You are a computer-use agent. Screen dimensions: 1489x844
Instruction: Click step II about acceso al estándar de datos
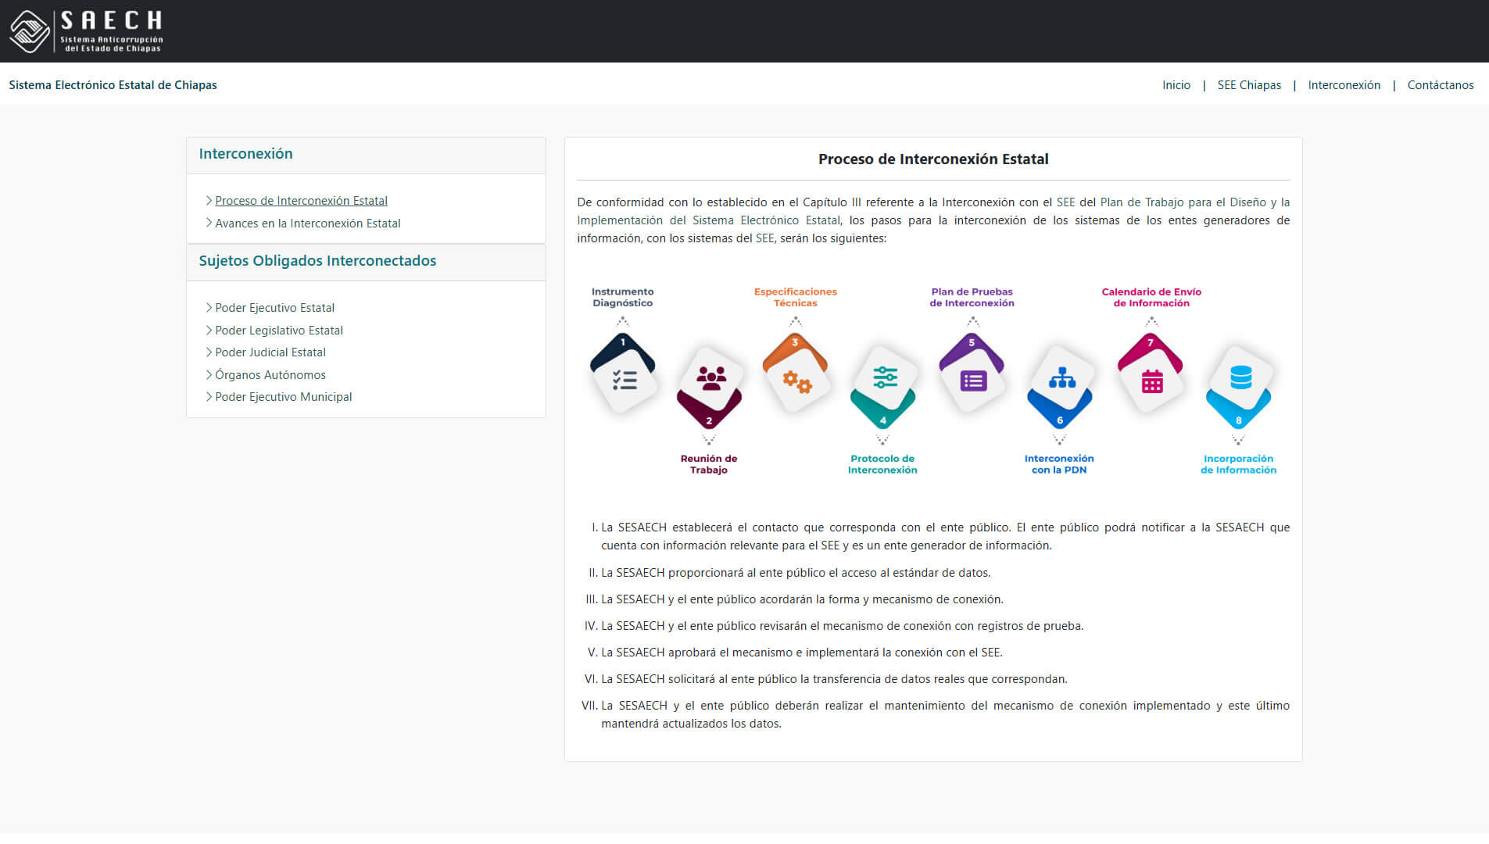796,573
